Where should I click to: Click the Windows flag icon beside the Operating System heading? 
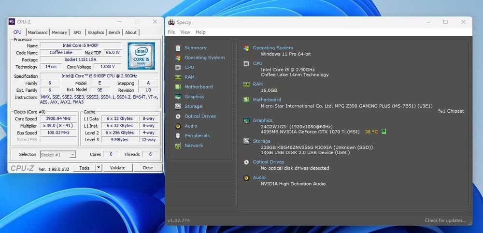click(246, 48)
